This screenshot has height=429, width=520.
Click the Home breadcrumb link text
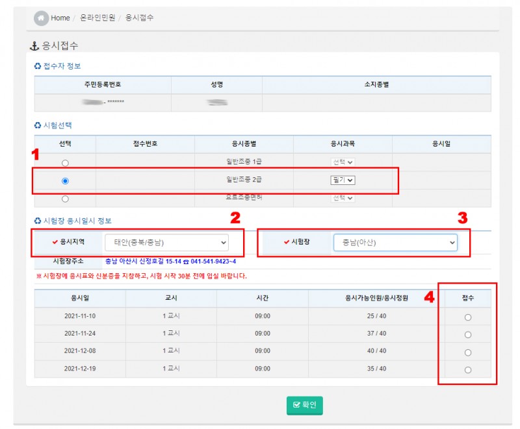tap(60, 18)
